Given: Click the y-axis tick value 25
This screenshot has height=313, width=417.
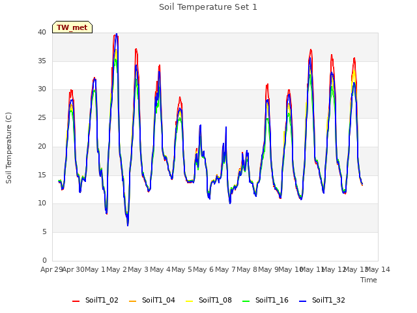Looking at the screenshot, I should coord(42,117).
